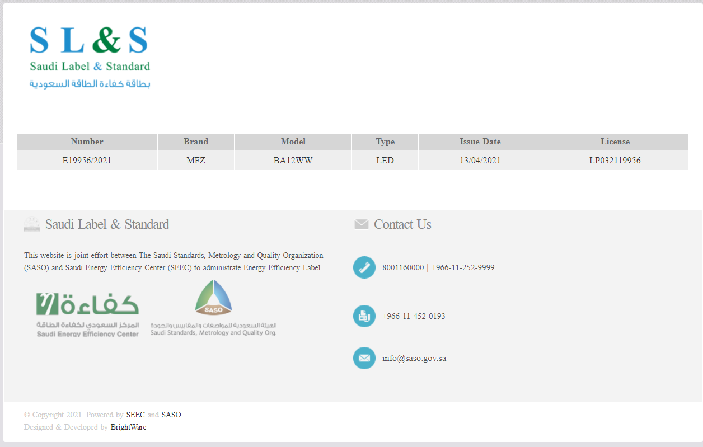Click the Model column header
Image resolution: width=703 pixels, height=447 pixels.
[x=293, y=142]
